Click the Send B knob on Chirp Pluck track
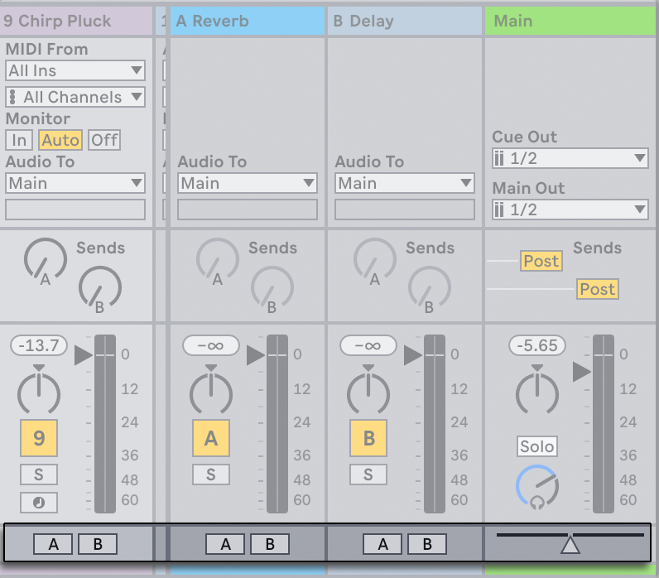Screen dimensions: 659x578 click(x=100, y=287)
